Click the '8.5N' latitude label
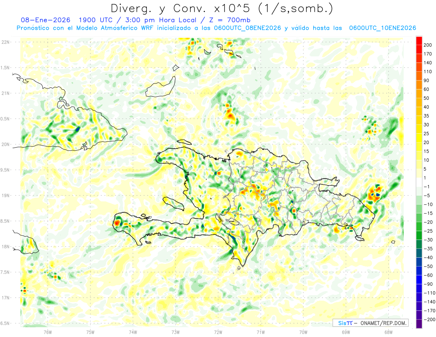This screenshot has height=337, width=436. pyautogui.click(x=5, y=221)
